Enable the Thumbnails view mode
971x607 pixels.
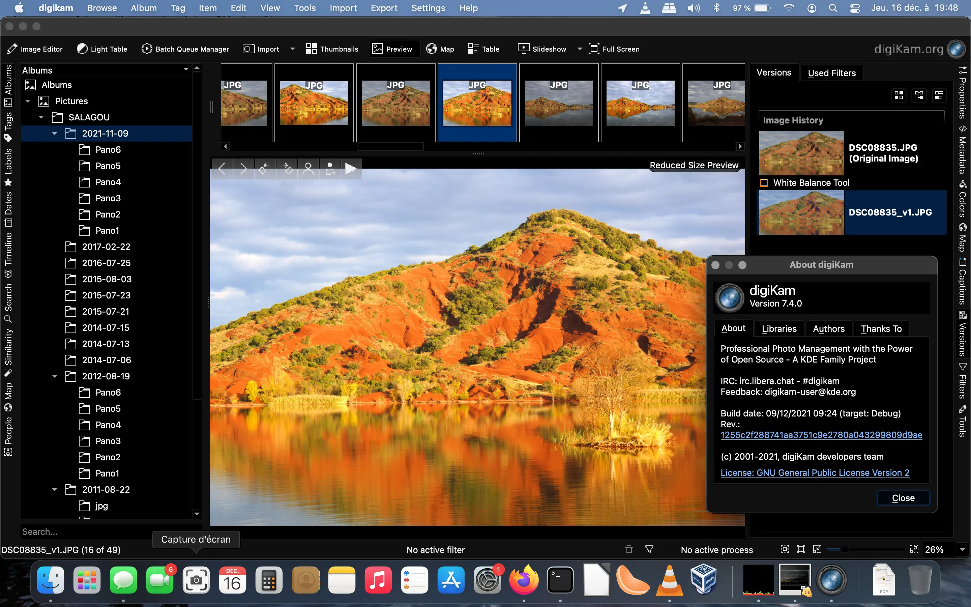pos(332,49)
